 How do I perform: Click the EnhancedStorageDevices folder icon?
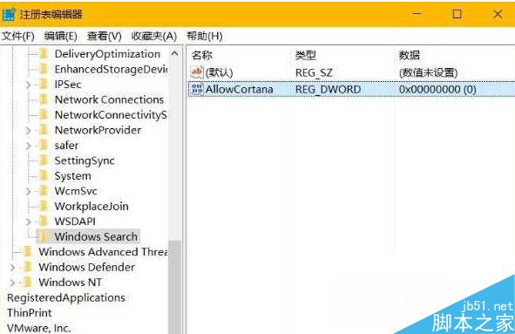[44, 69]
